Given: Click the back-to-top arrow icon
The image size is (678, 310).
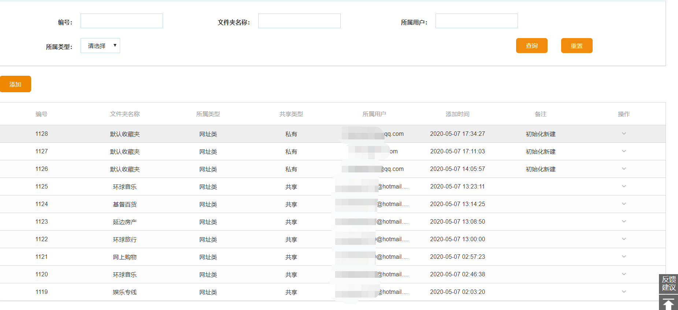Looking at the screenshot, I should point(668,303).
